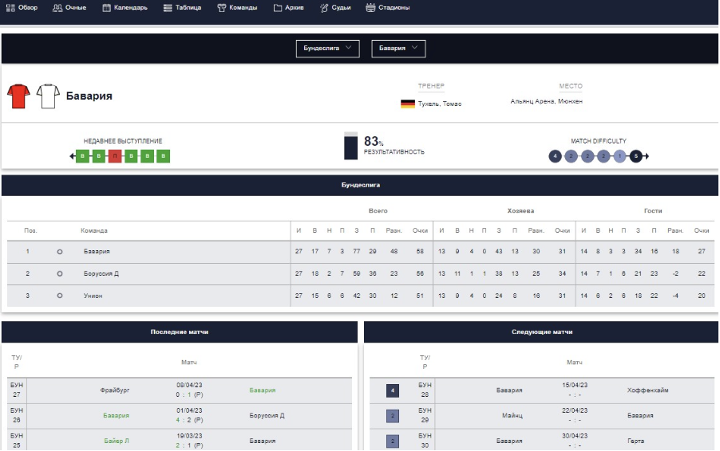Screen dimensions: 720x451
Task: Select the circle marker beside Унион row
Action: tap(60, 296)
